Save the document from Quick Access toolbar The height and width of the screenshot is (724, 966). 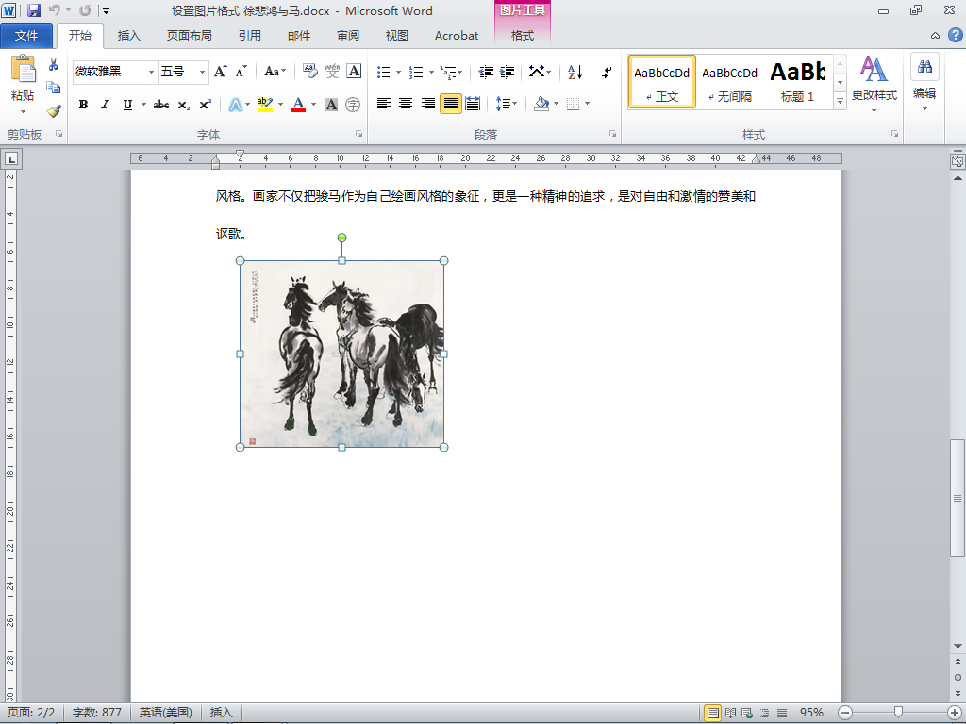(34, 10)
